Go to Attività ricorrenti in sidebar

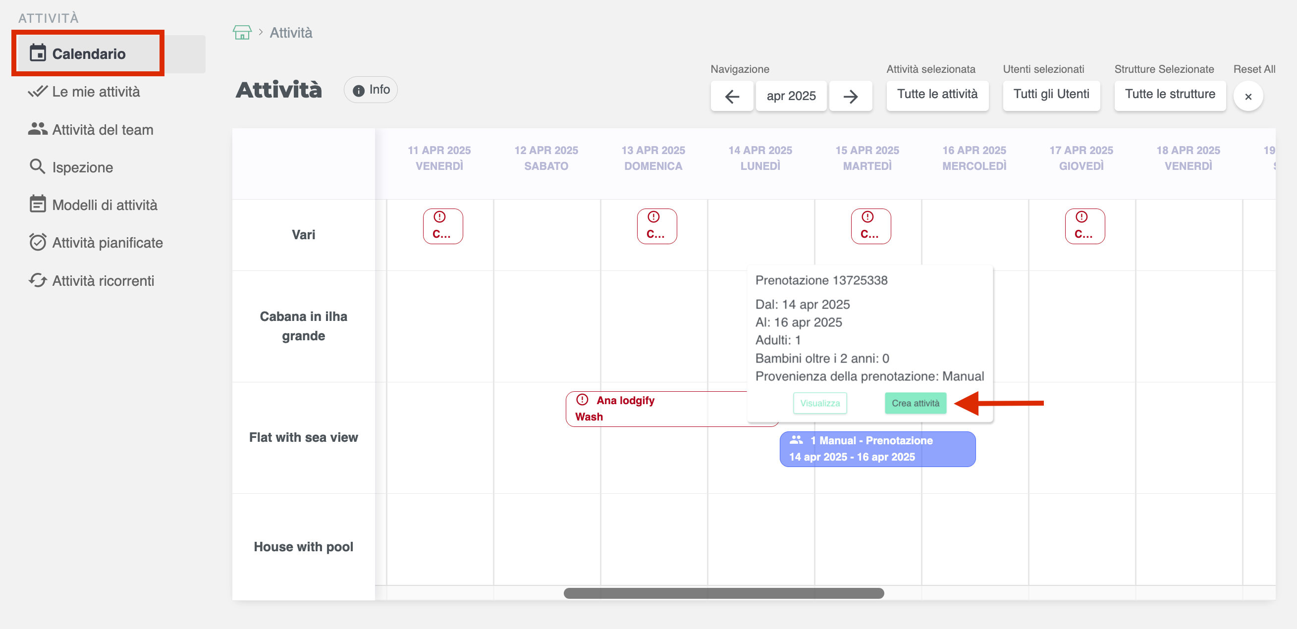coord(103,281)
